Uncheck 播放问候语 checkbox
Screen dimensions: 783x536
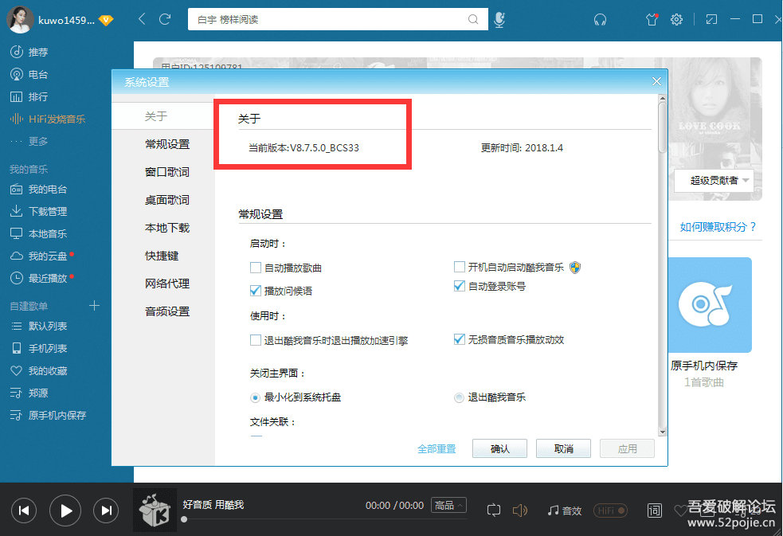tap(256, 291)
